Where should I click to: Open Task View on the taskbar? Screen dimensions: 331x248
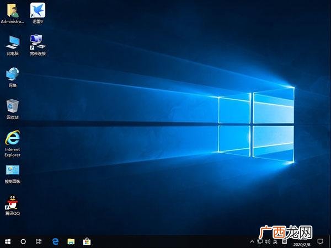point(39,241)
